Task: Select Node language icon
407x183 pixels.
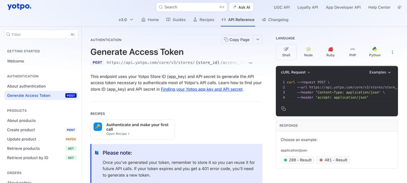Action: pos(308,49)
